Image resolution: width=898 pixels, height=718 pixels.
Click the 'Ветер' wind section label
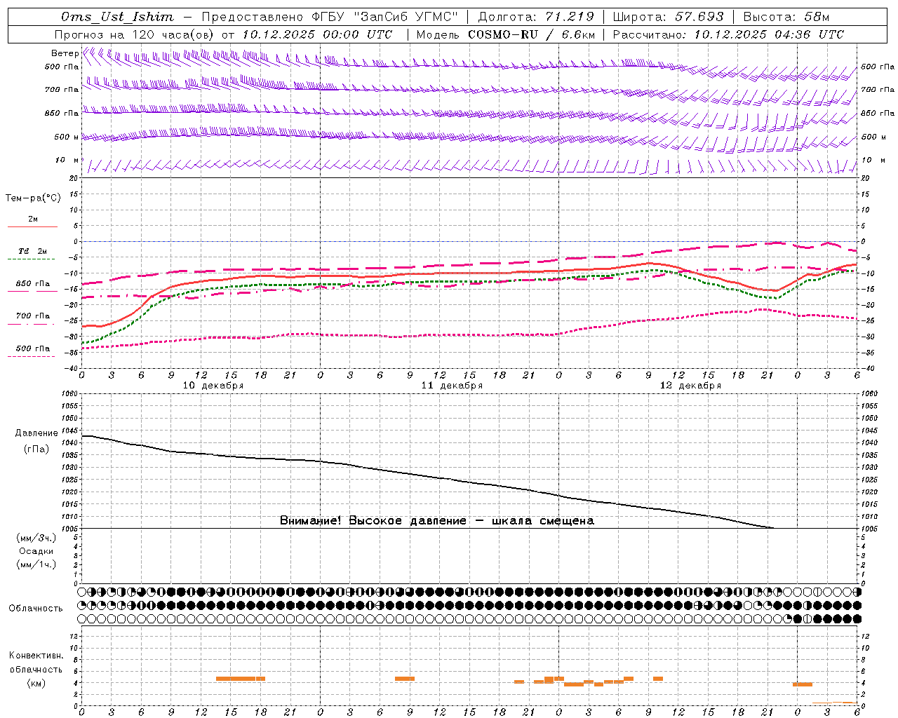point(65,53)
